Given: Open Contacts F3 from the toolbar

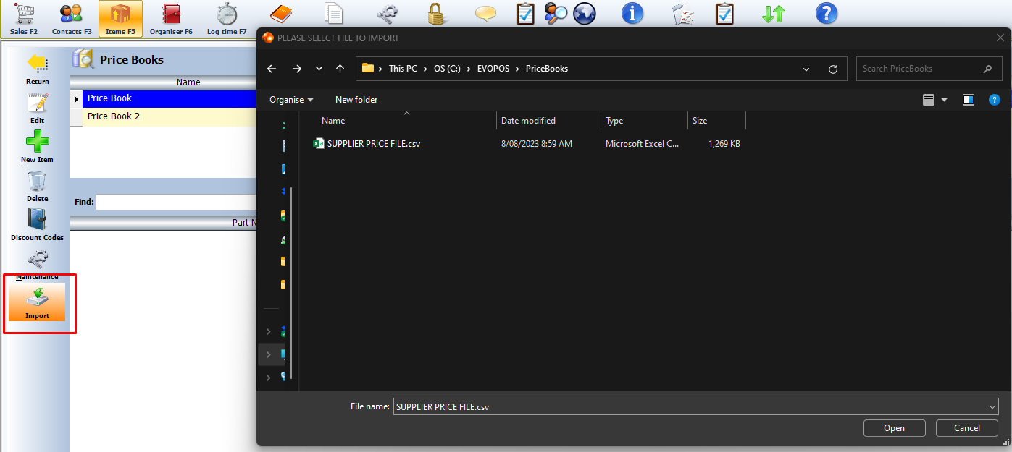Looking at the screenshot, I should point(72,19).
